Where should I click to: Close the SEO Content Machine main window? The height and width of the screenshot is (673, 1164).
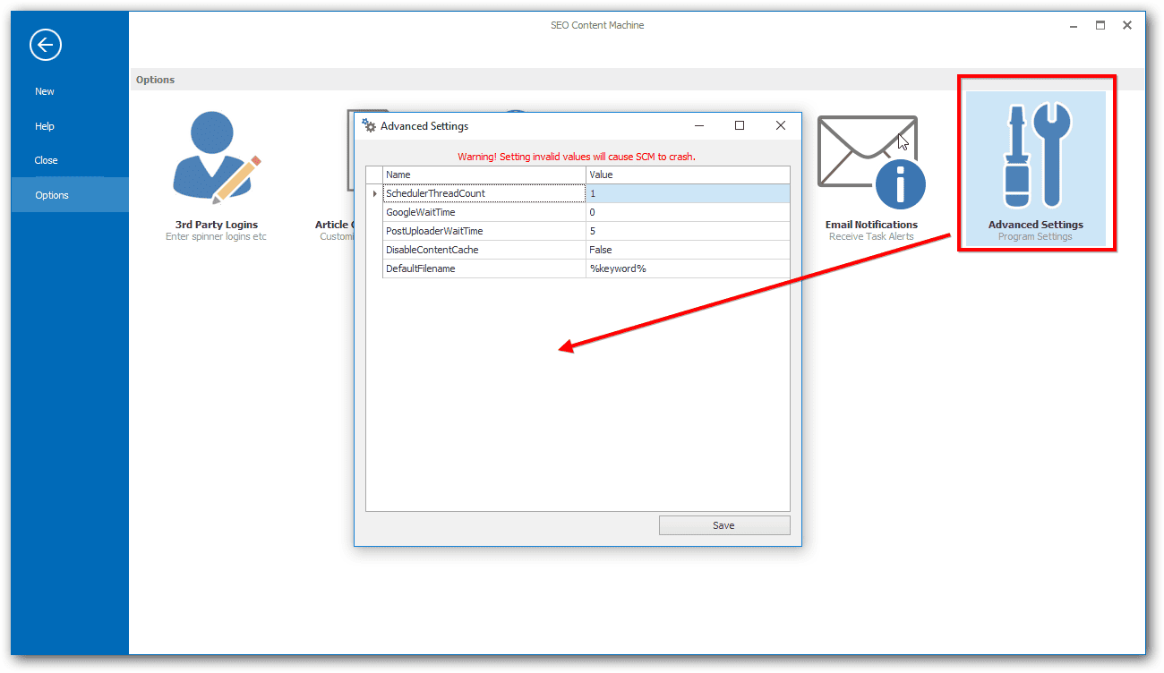point(1127,26)
